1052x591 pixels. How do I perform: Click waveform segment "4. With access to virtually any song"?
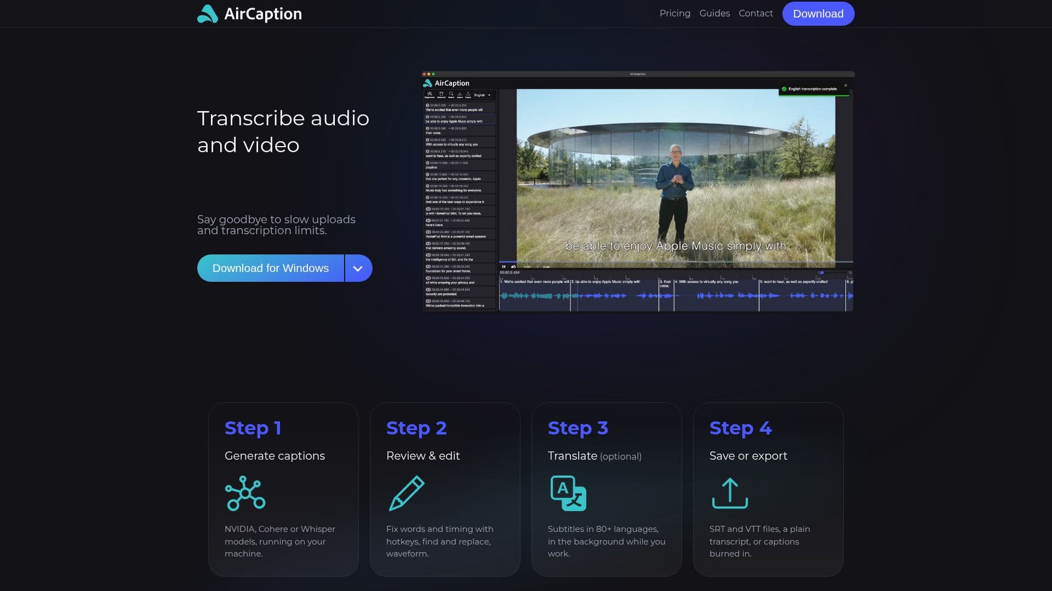(x=716, y=295)
